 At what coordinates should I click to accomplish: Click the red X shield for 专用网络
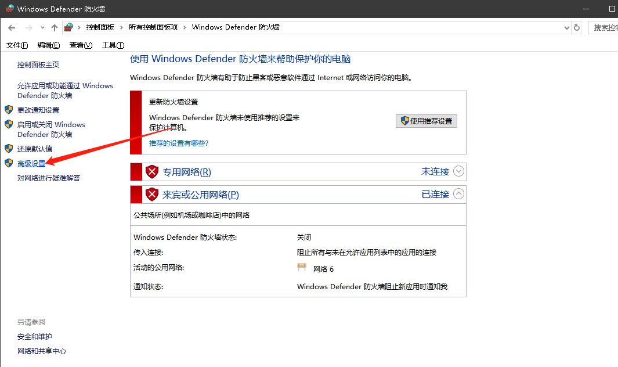pyautogui.click(x=152, y=172)
